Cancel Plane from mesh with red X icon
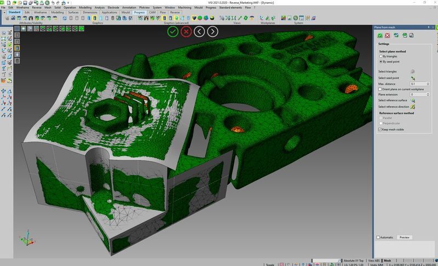 [387, 36]
